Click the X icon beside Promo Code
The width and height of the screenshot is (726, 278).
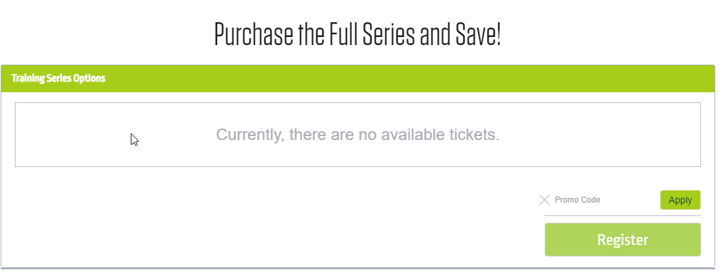coord(545,200)
